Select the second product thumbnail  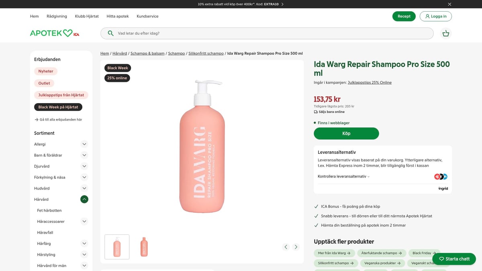144,247
